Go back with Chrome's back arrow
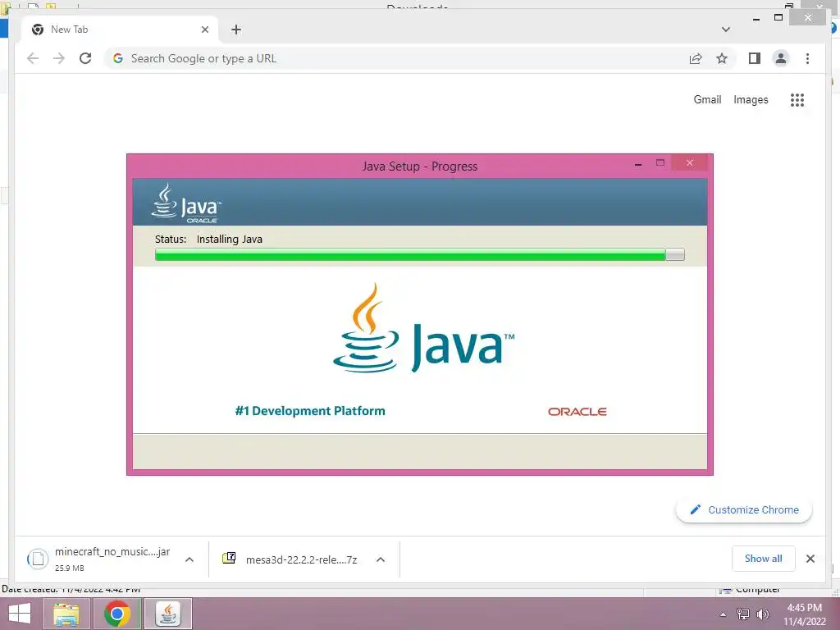 pos(33,58)
